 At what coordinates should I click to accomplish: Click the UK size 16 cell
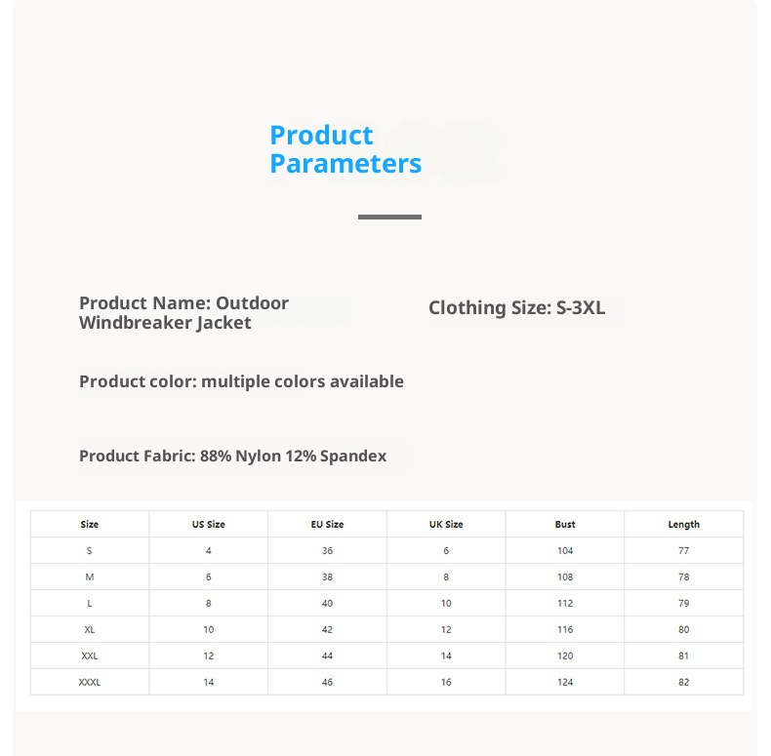(446, 682)
